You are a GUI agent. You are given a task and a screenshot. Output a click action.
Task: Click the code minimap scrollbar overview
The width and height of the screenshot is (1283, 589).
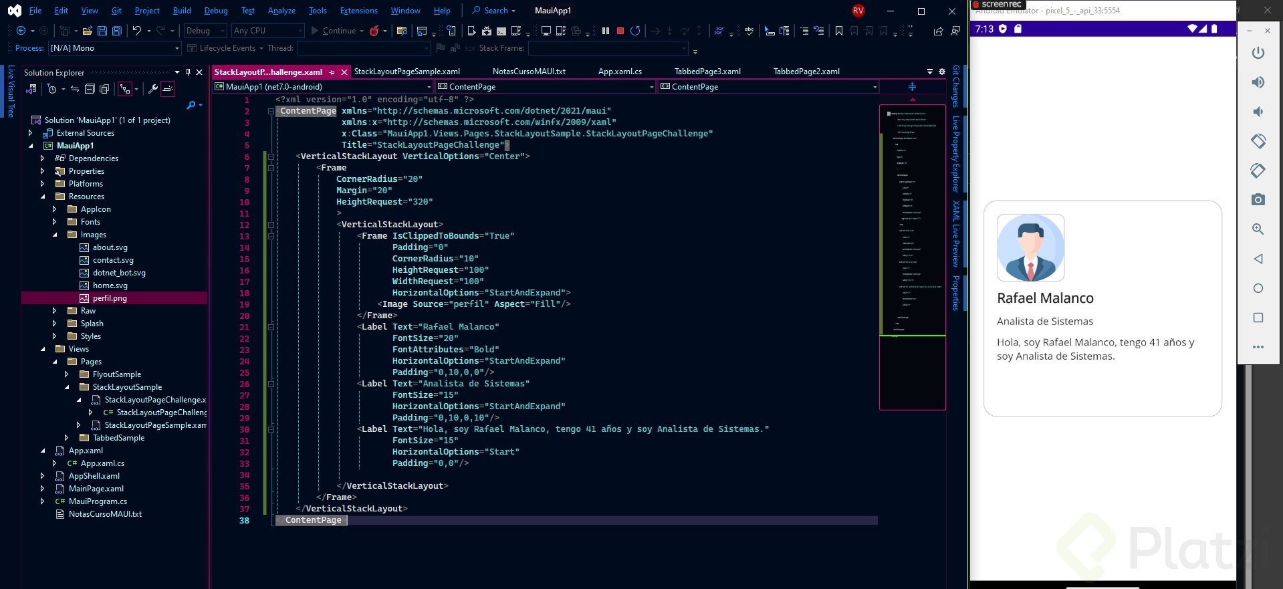point(912,221)
